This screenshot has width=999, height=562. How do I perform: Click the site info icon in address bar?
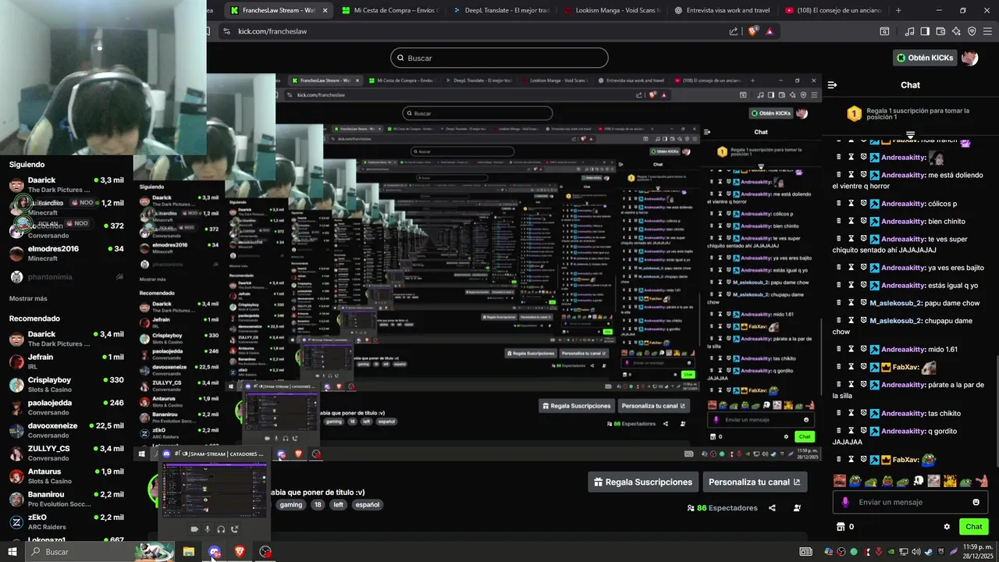[226, 31]
